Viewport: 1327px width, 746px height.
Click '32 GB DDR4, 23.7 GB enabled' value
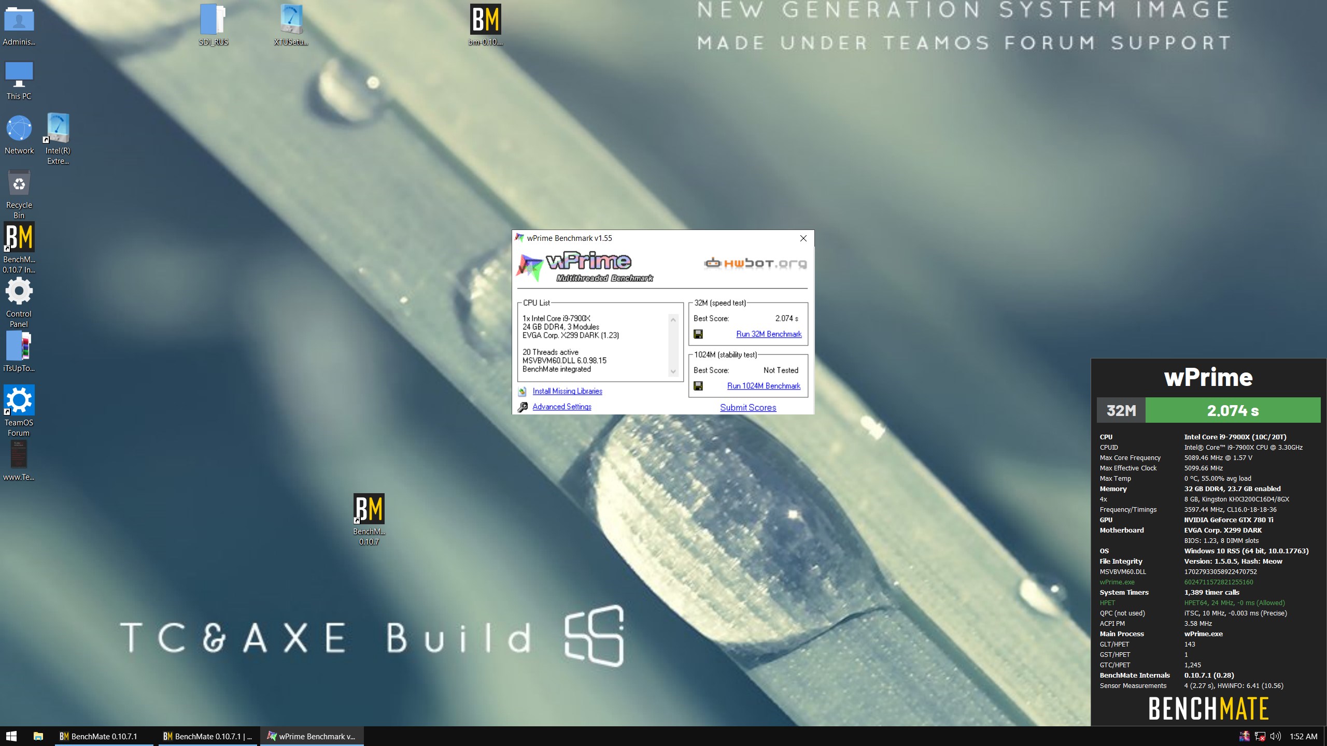point(1232,489)
